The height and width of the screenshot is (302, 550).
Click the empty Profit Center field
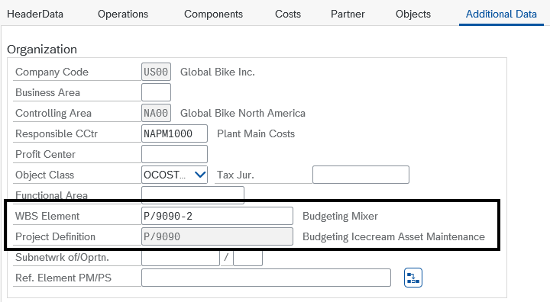[174, 154]
